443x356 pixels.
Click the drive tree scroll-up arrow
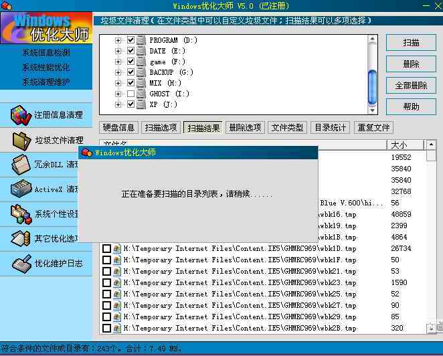372,39
